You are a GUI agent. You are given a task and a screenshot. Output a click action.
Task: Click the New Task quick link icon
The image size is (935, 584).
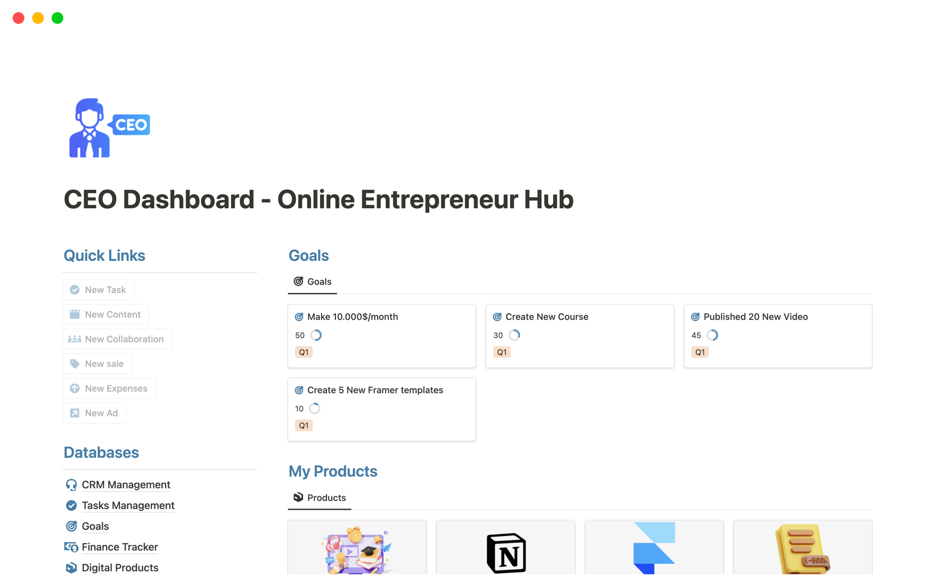click(x=75, y=289)
